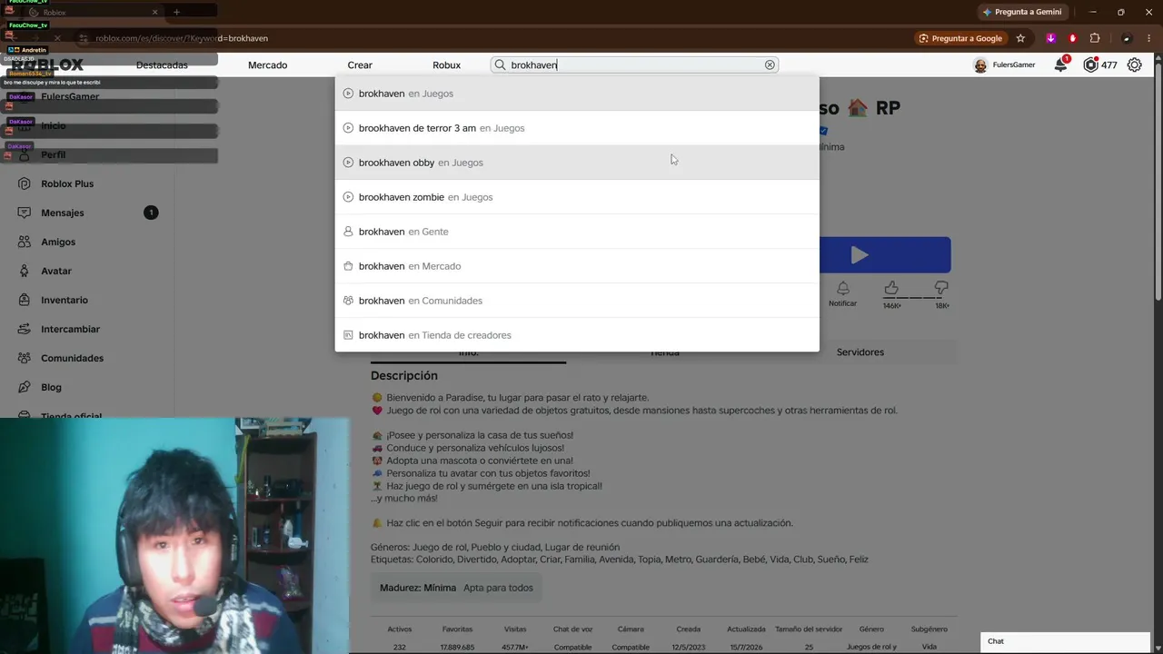1163x654 pixels.
Task: Select suggestion 'brookhaven zombie en Juegos'
Action: (x=577, y=197)
